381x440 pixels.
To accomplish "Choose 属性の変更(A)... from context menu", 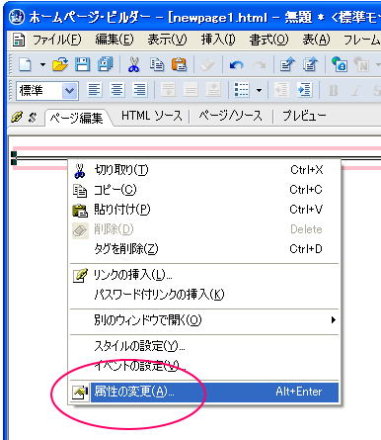I will click(x=204, y=392).
